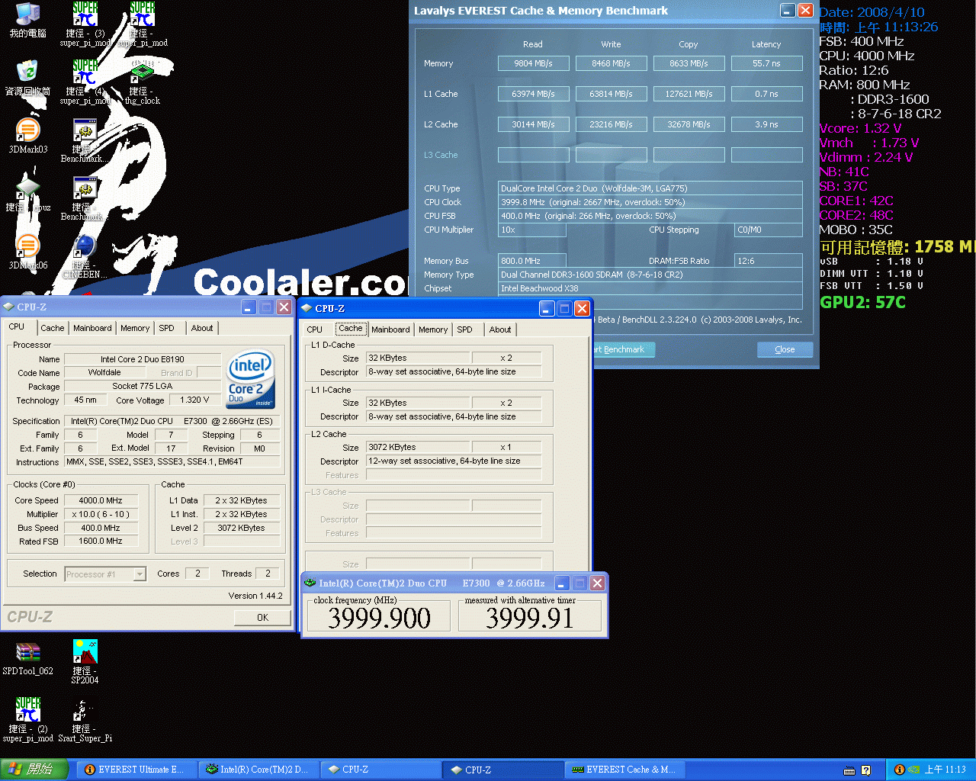Open the 我的電腦 desktop icon
The height and width of the screenshot is (781, 976).
pos(28,20)
